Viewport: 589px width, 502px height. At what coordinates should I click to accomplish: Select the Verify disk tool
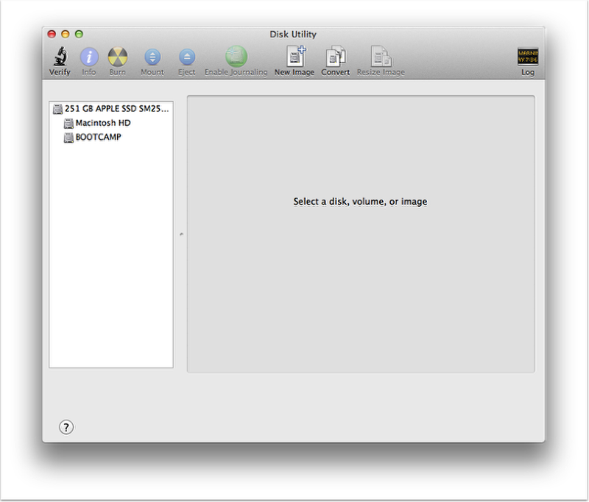59,57
